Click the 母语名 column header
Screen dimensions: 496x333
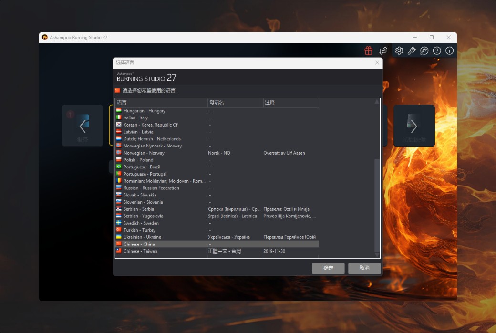coord(235,102)
